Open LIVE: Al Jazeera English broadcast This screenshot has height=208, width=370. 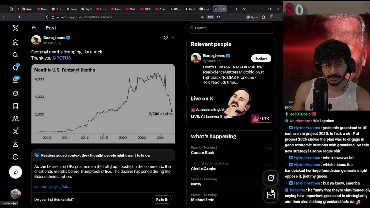click(x=212, y=116)
